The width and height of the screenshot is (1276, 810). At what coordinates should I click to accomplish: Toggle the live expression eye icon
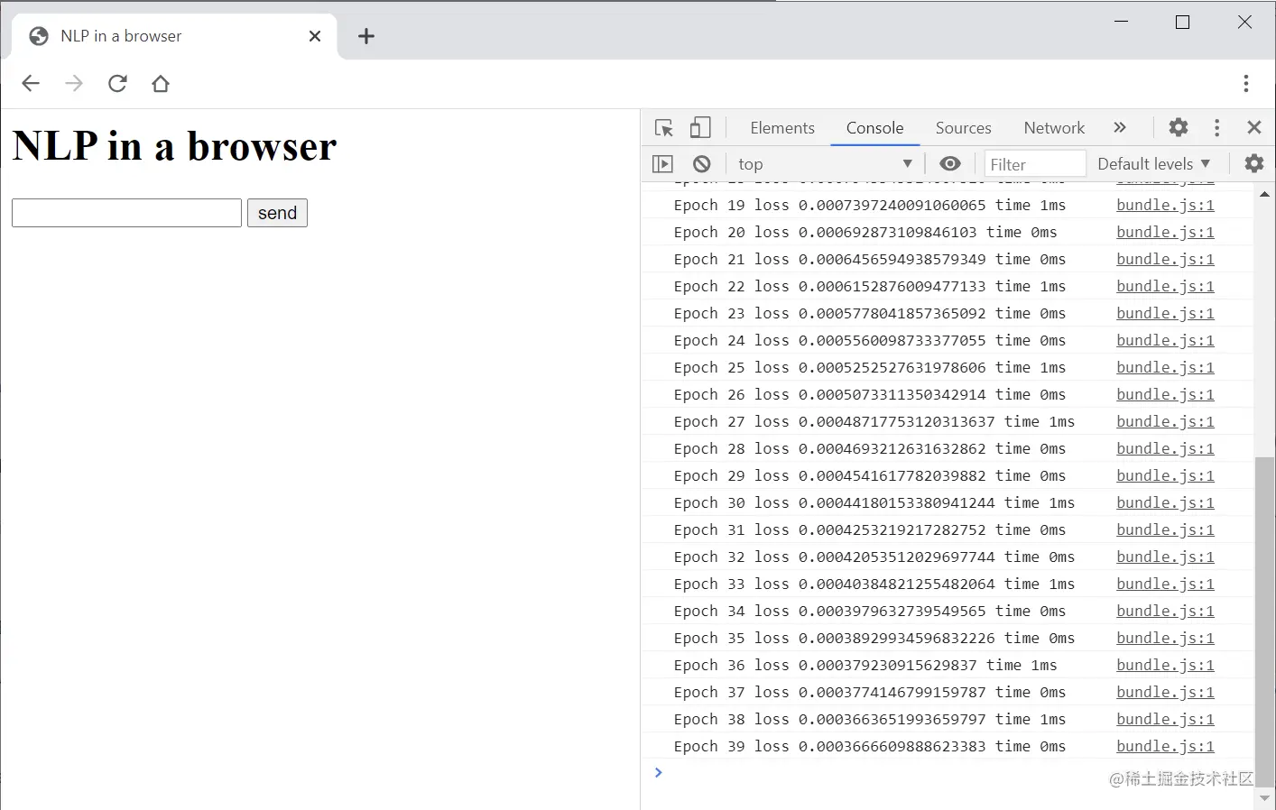point(949,163)
